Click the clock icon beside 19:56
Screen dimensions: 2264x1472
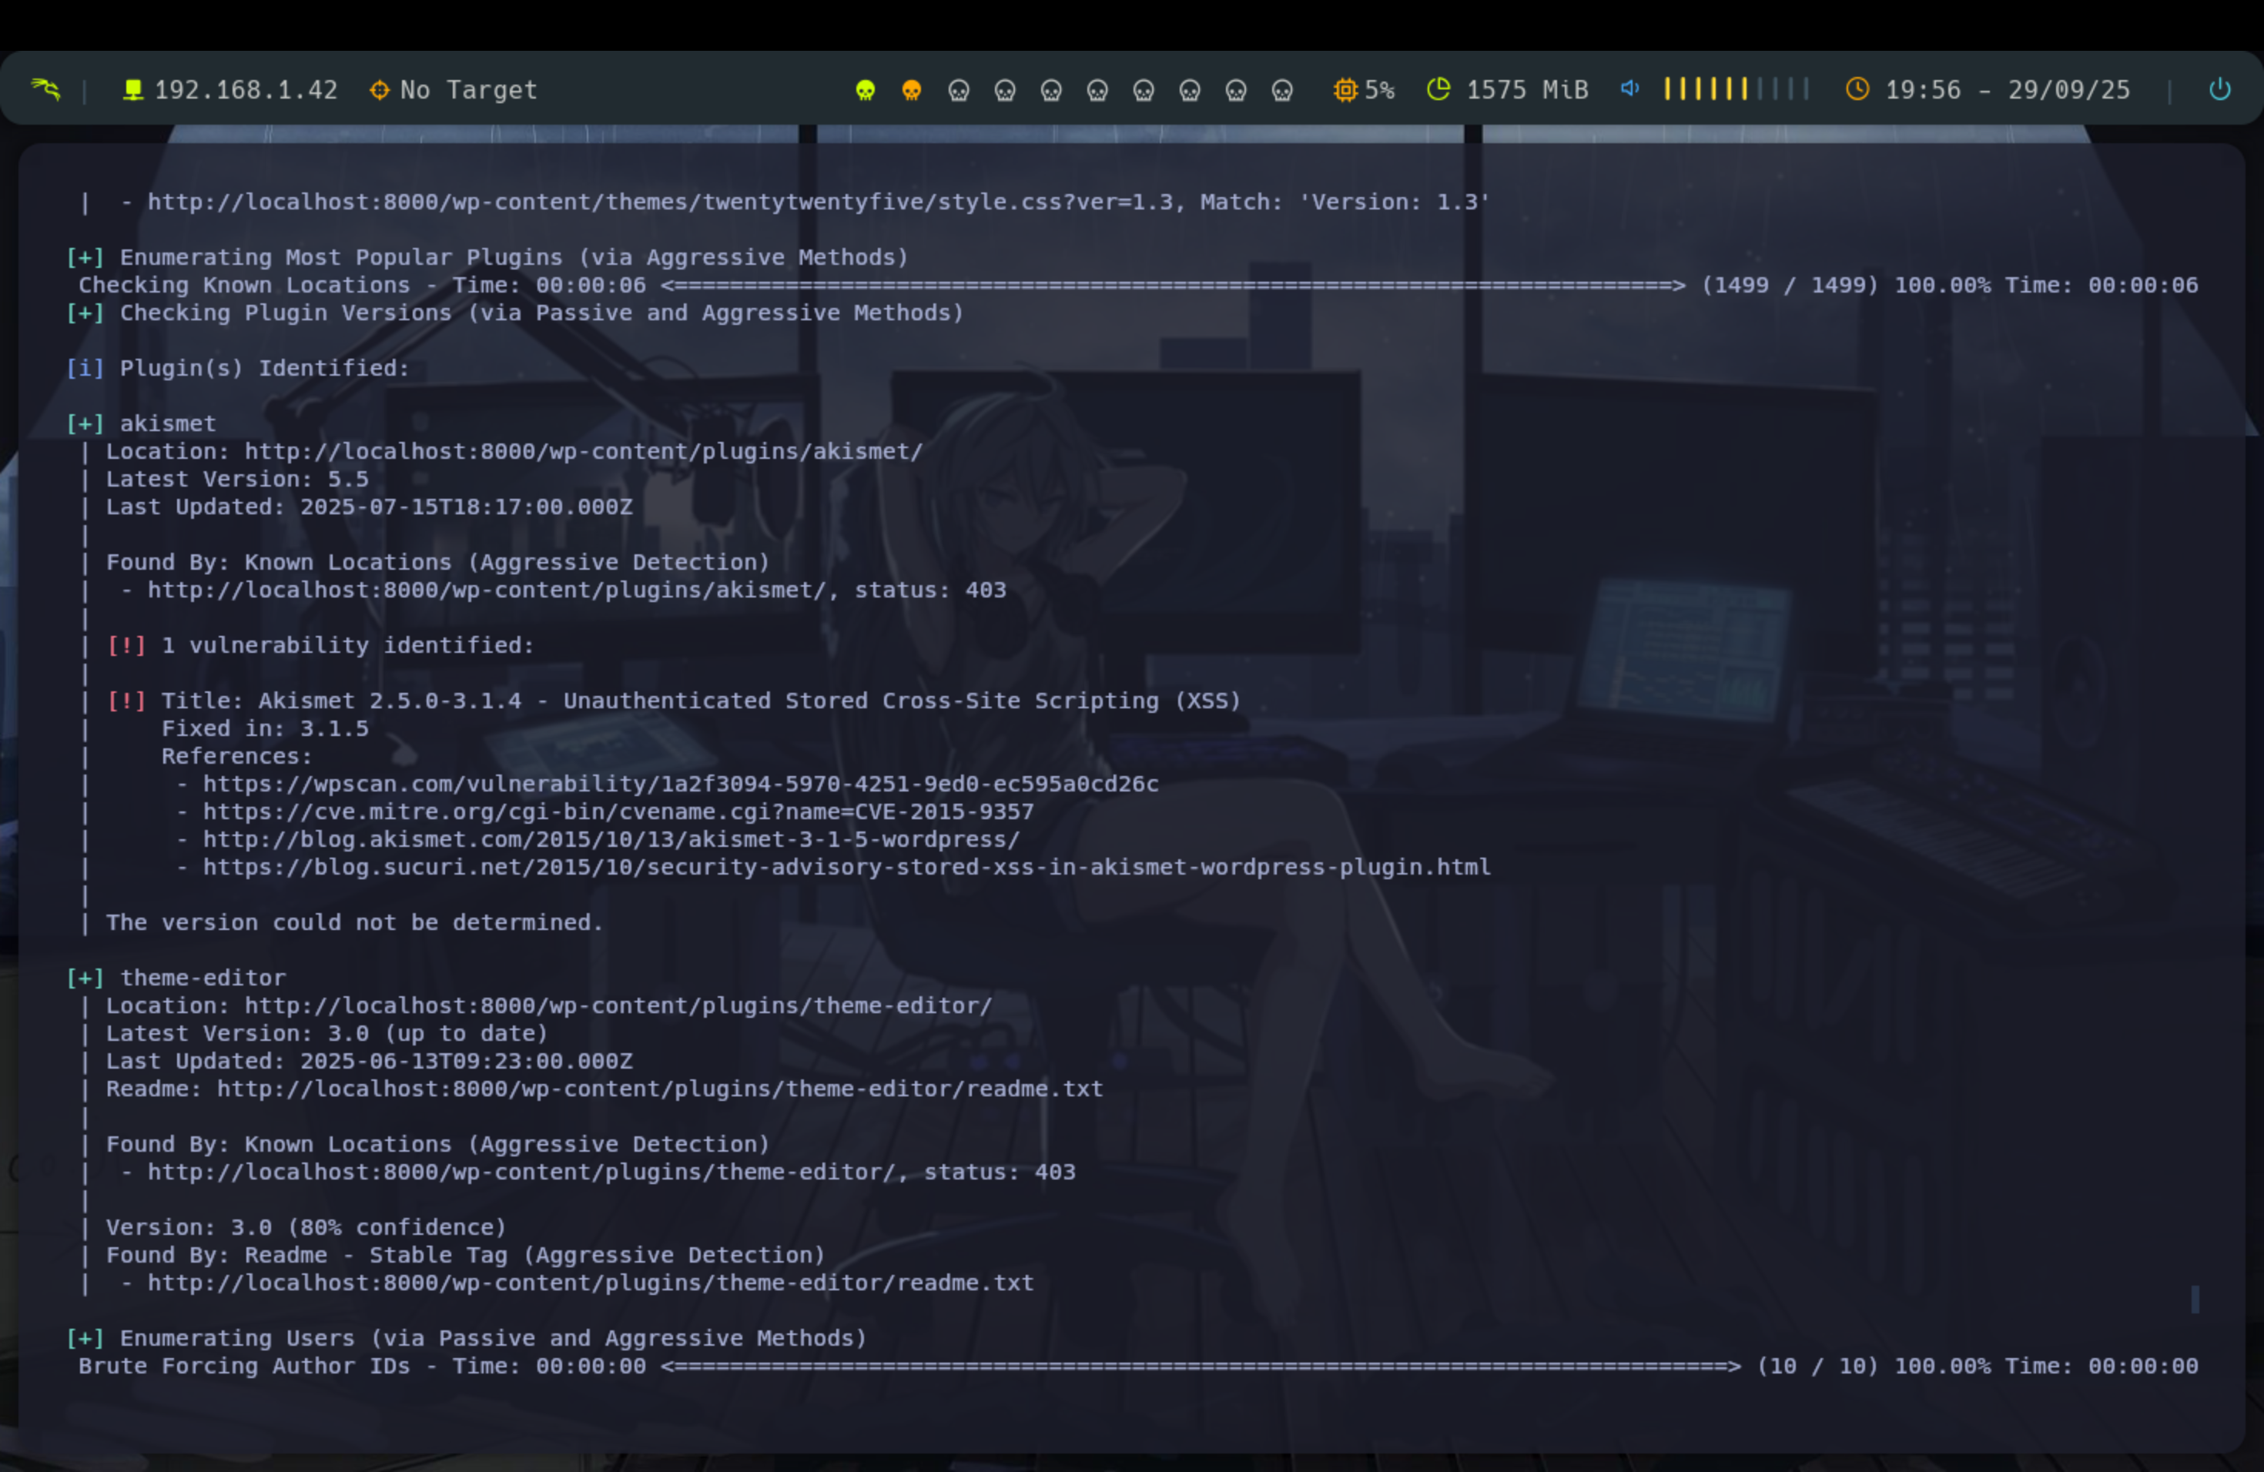(x=1857, y=89)
